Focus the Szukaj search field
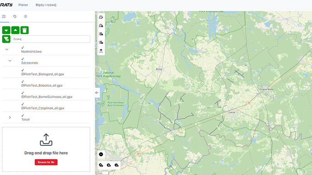 click(51, 39)
